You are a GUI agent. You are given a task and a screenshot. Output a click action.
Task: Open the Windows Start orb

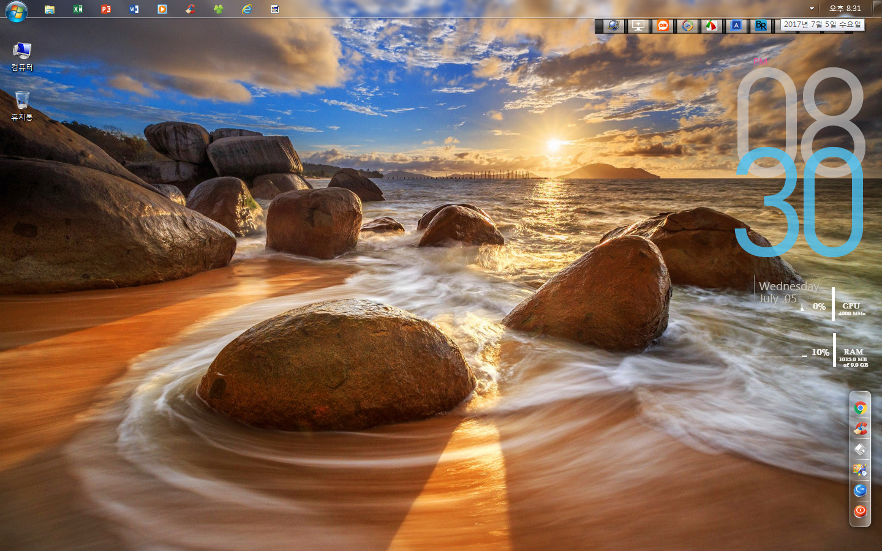click(x=16, y=10)
